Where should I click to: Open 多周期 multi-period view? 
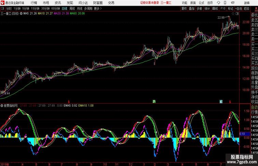(x=88, y=9)
